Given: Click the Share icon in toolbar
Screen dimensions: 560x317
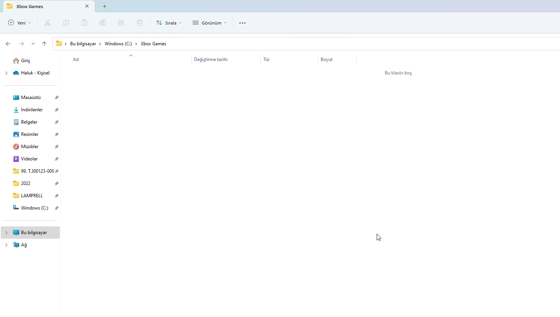Looking at the screenshot, I should [121, 23].
